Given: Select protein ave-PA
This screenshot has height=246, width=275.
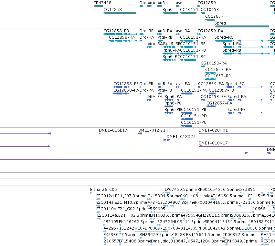Looking at the screenshot, I should tap(178, 87).
